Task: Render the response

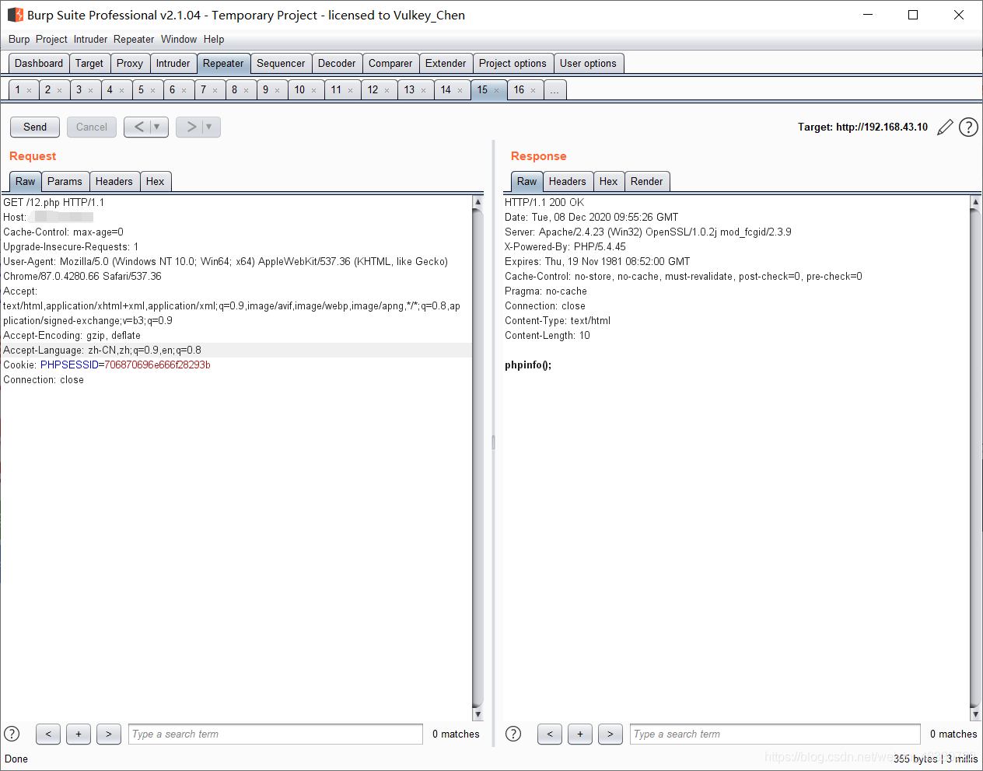Action: point(647,182)
